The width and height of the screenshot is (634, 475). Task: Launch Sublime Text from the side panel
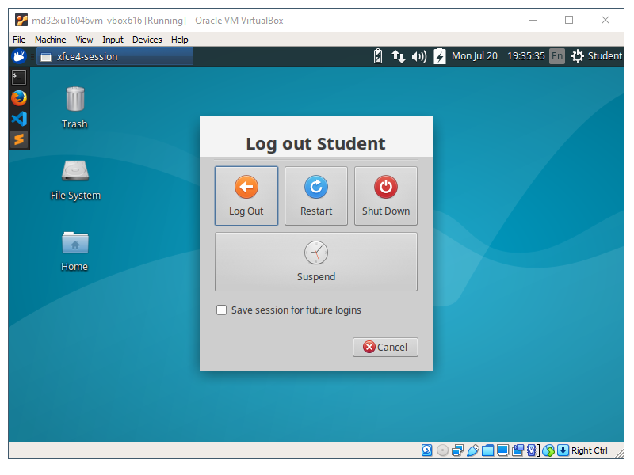(x=19, y=139)
